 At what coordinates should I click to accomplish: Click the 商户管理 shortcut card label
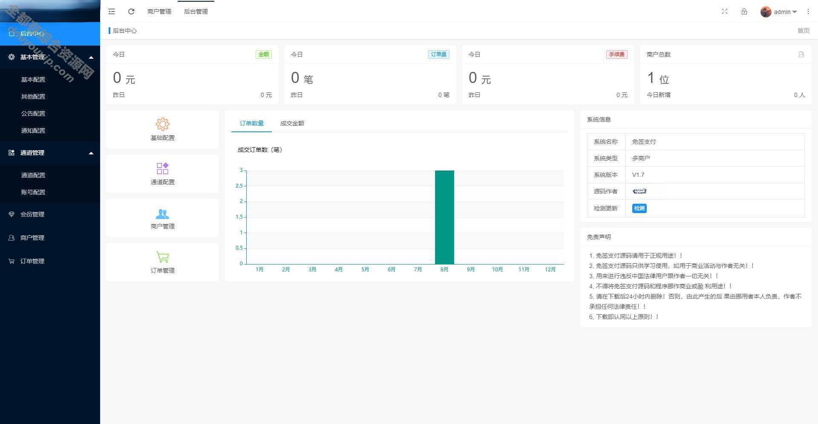(162, 226)
